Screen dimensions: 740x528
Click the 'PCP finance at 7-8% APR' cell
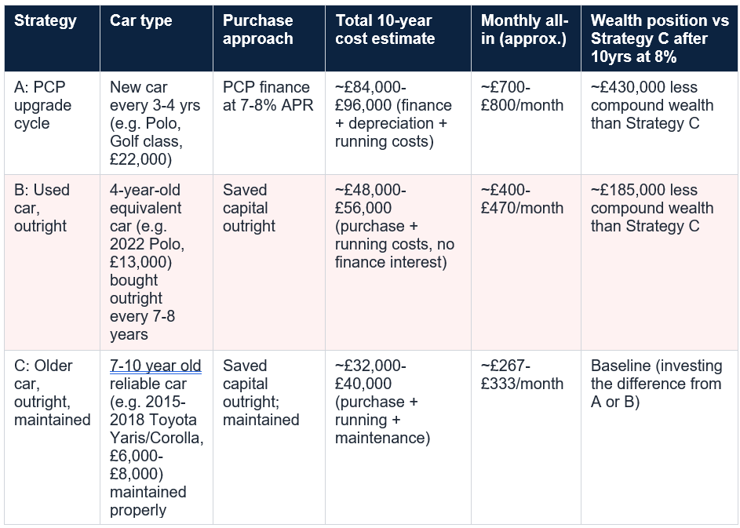tap(269, 123)
